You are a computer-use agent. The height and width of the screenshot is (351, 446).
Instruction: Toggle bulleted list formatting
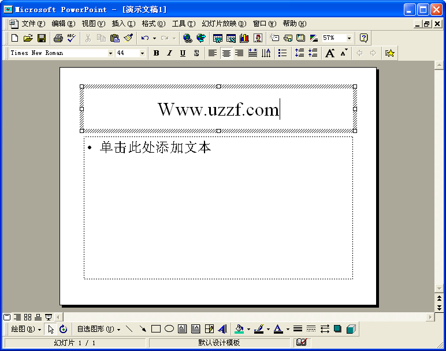coord(283,53)
